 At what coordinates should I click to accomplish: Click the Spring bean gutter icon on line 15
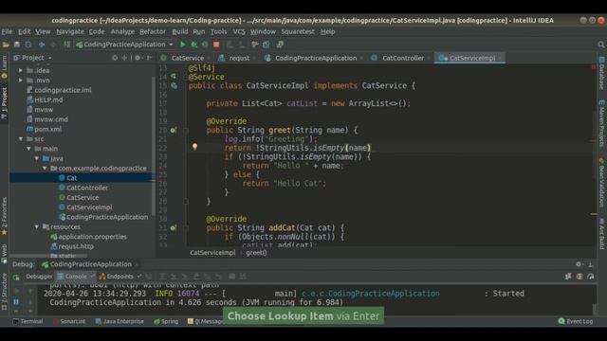[x=175, y=85]
